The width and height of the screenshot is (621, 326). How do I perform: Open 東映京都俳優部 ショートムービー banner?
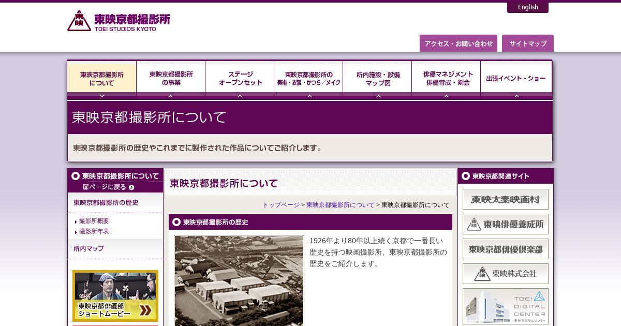[x=115, y=296]
